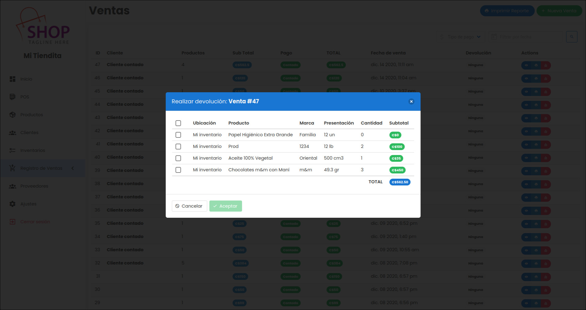This screenshot has height=310, width=586.
Task: Open the Tipo de pago dropdown
Action: [460, 37]
